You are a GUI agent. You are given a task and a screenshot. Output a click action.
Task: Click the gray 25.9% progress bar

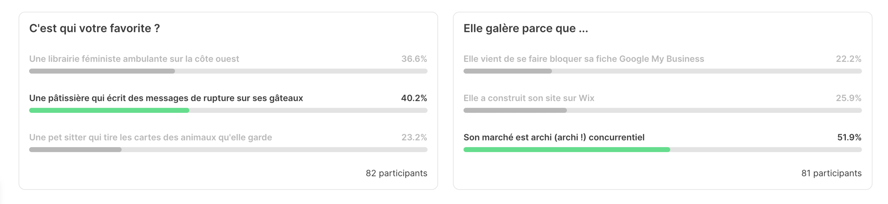[515, 110]
